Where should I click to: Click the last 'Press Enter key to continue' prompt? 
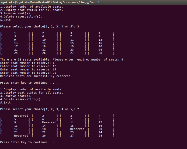pos(29,142)
